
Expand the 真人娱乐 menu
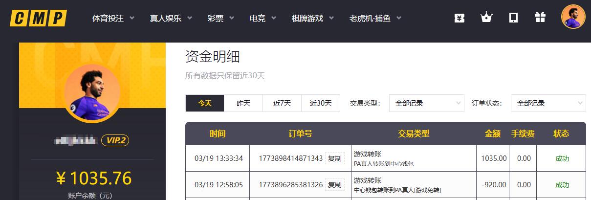point(171,19)
